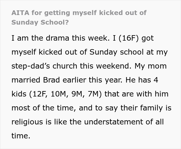Click the word "weekend." in the body text

[x=117, y=66]
